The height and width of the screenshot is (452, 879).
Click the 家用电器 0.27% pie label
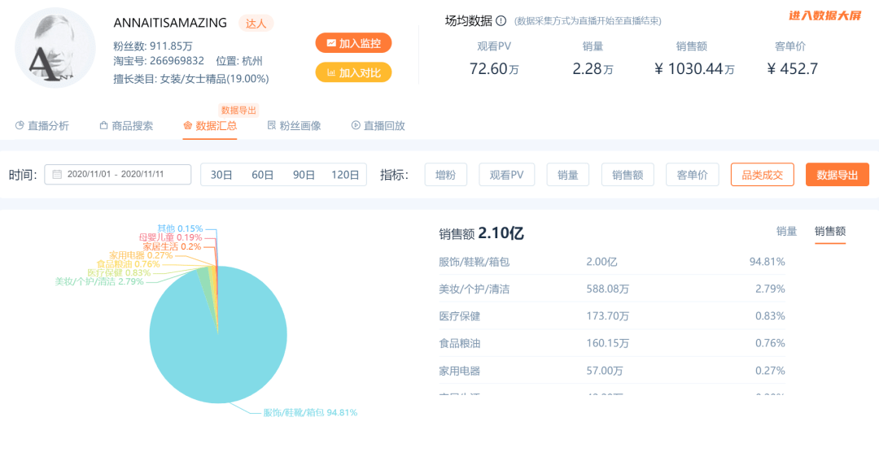click(x=141, y=255)
